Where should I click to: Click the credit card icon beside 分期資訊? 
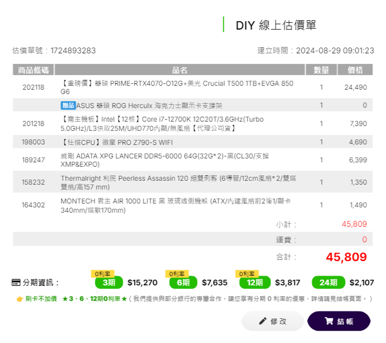tap(16, 282)
